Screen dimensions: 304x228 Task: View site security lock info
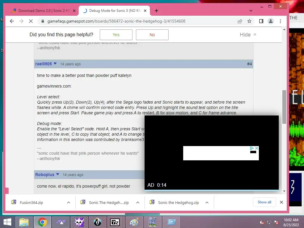pyautogui.click(x=43, y=21)
